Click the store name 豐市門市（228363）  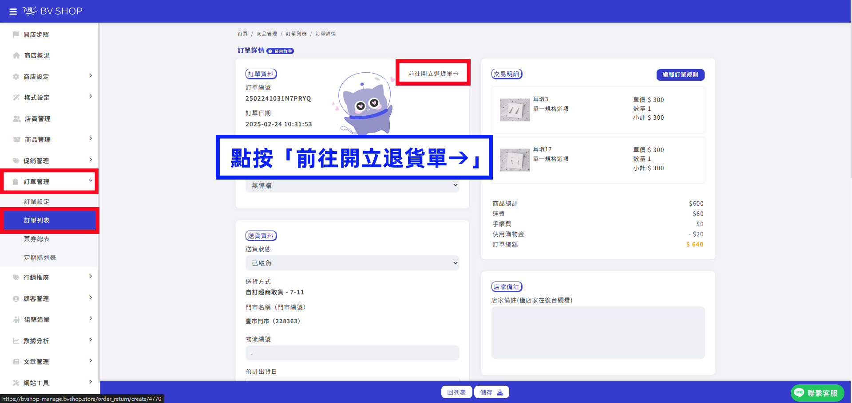(273, 321)
